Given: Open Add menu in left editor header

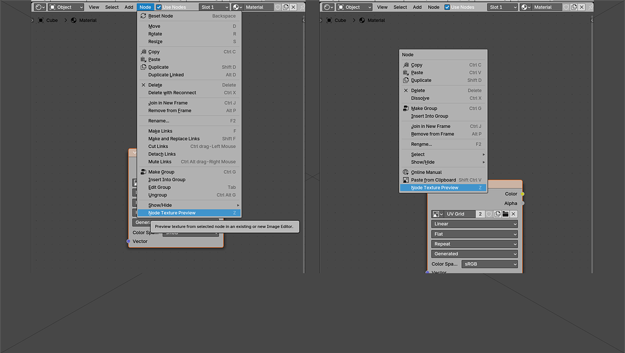Looking at the screenshot, I should (129, 7).
